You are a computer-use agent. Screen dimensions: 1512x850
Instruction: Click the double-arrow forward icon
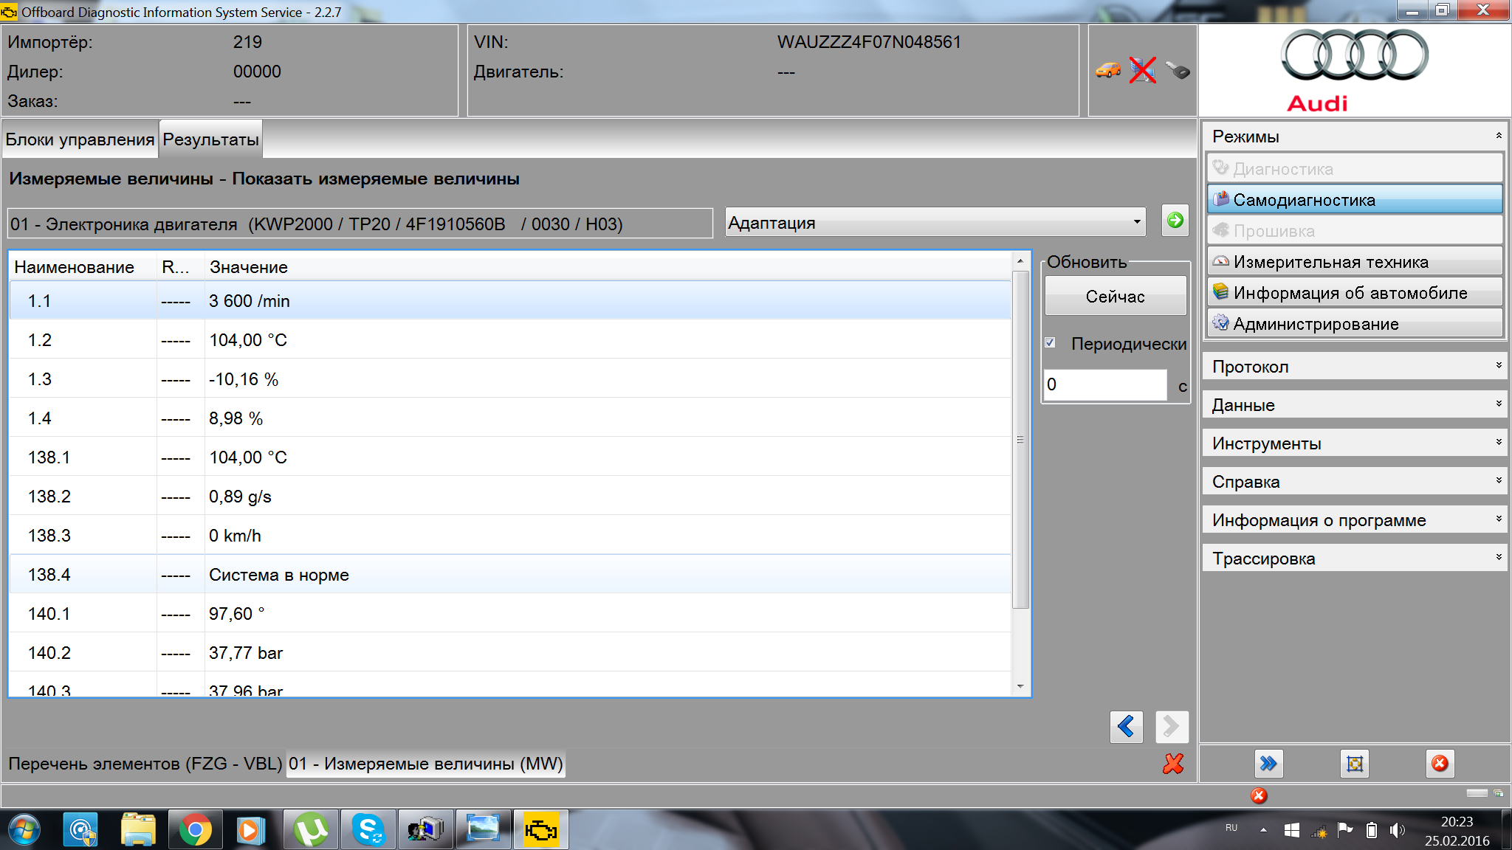[1268, 764]
